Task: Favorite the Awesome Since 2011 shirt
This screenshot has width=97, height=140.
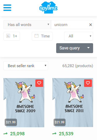Action: pyautogui.click(x=88, y=83)
